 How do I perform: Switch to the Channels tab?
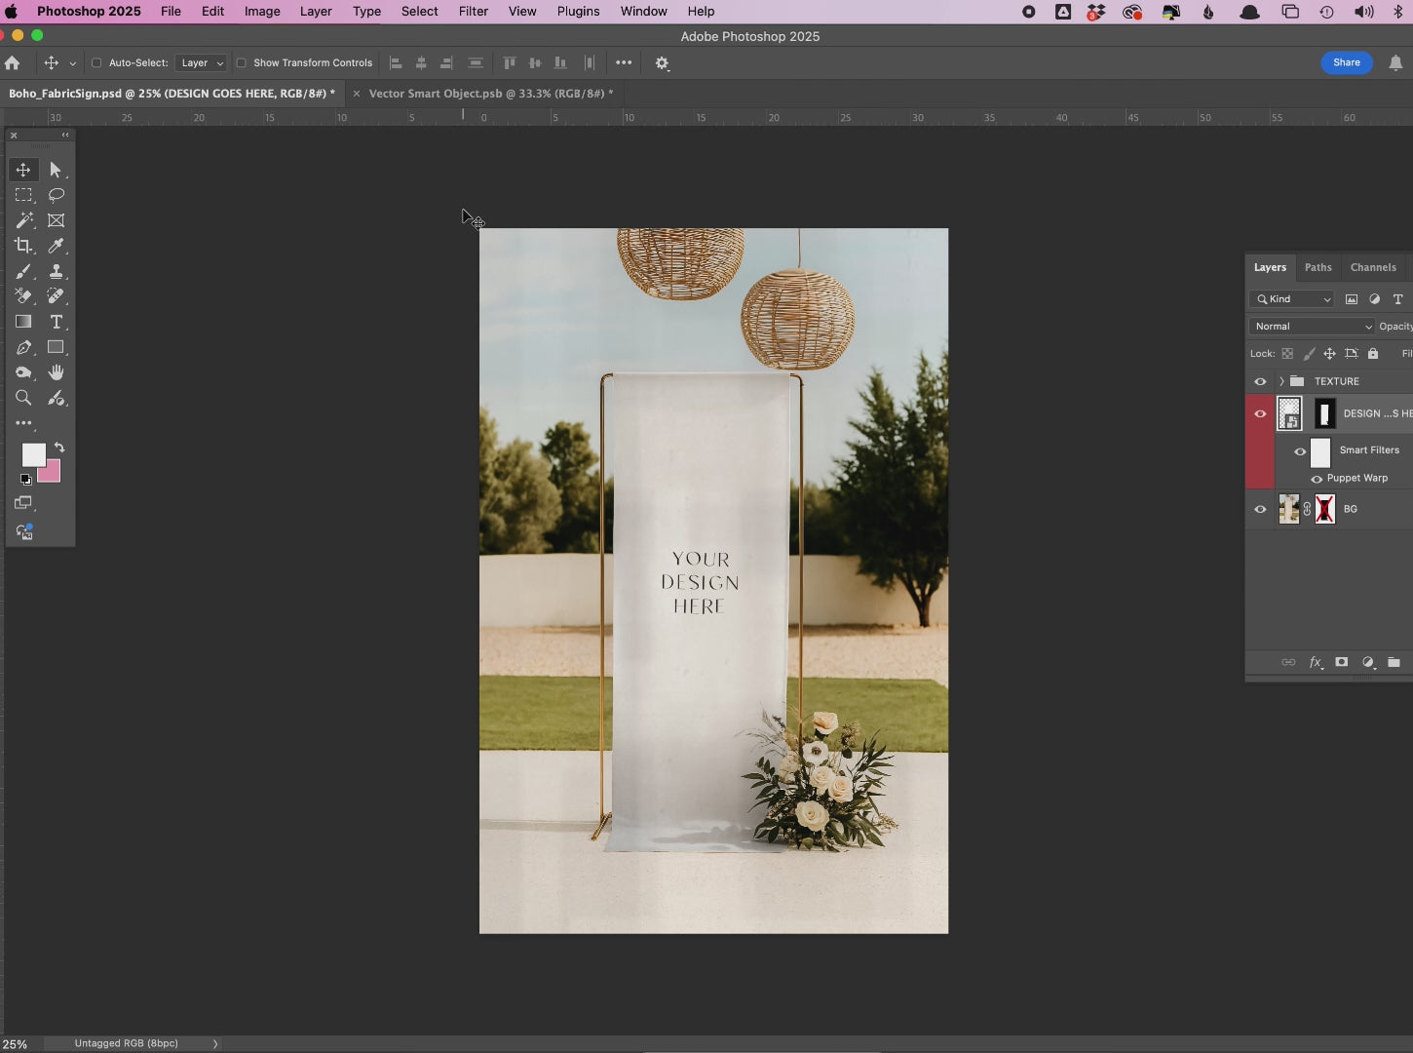pos(1372,267)
